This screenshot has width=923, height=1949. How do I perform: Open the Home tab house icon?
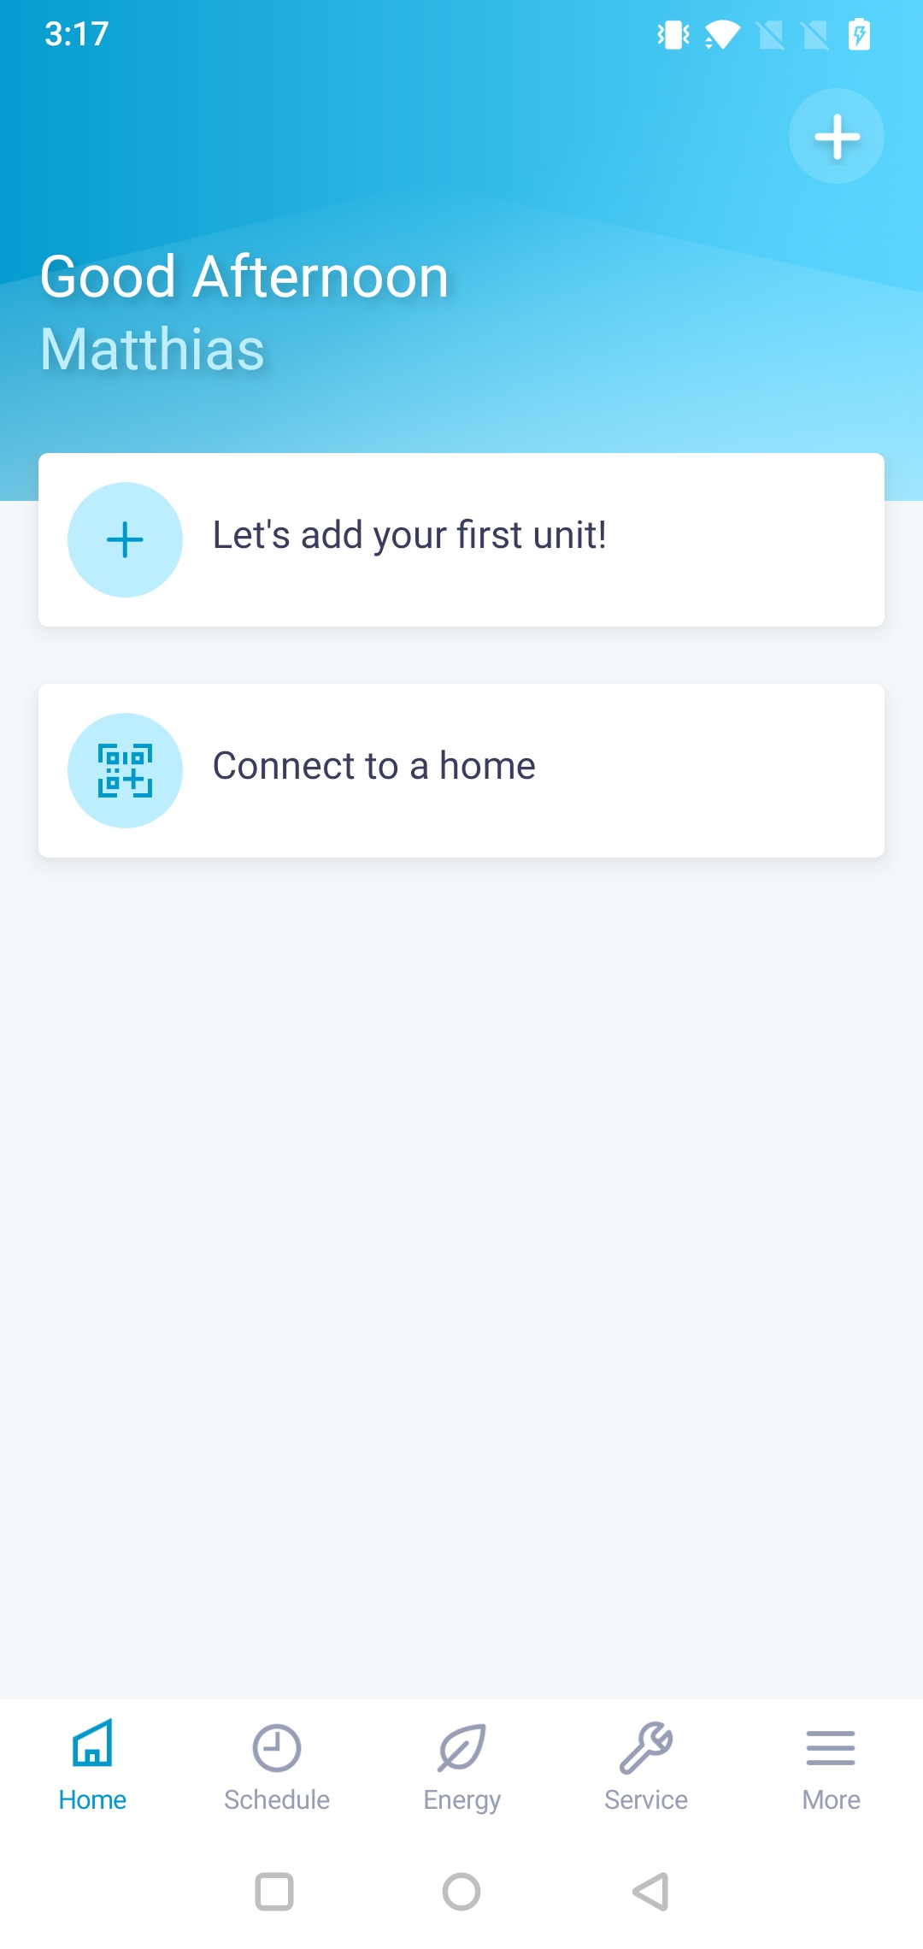(92, 1743)
